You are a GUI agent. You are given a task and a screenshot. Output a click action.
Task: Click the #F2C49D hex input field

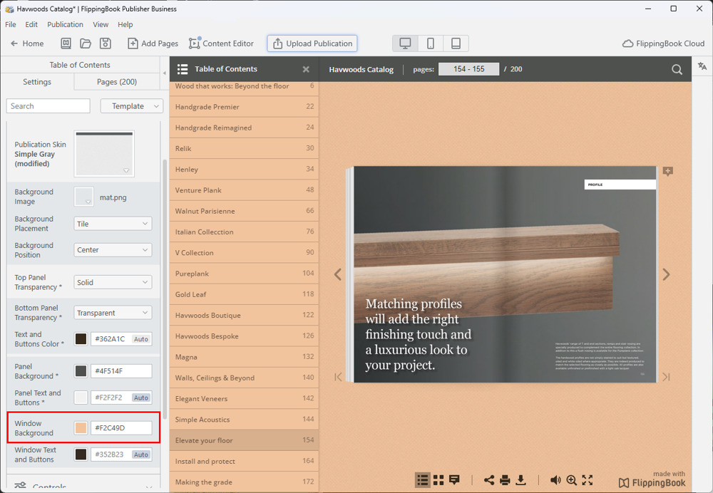tap(121, 428)
